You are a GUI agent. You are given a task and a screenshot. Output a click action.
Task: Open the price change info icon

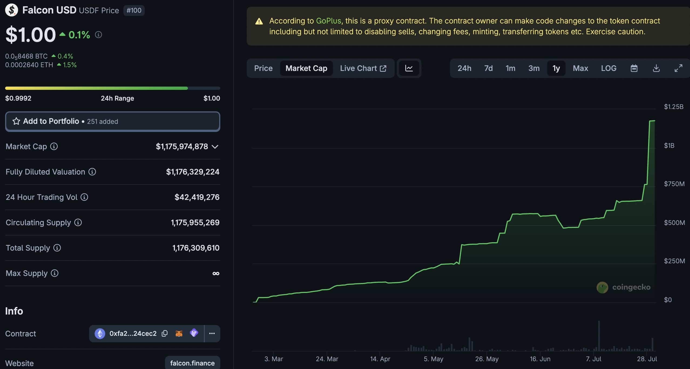point(99,35)
